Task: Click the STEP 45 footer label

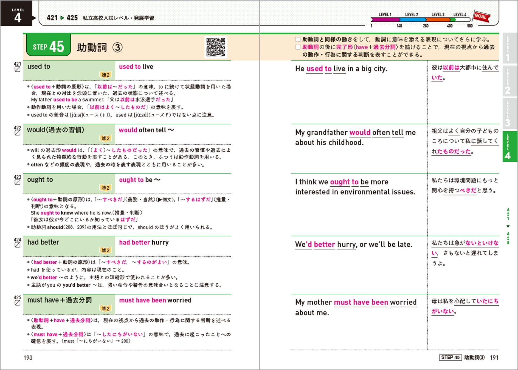Action: pos(450,357)
